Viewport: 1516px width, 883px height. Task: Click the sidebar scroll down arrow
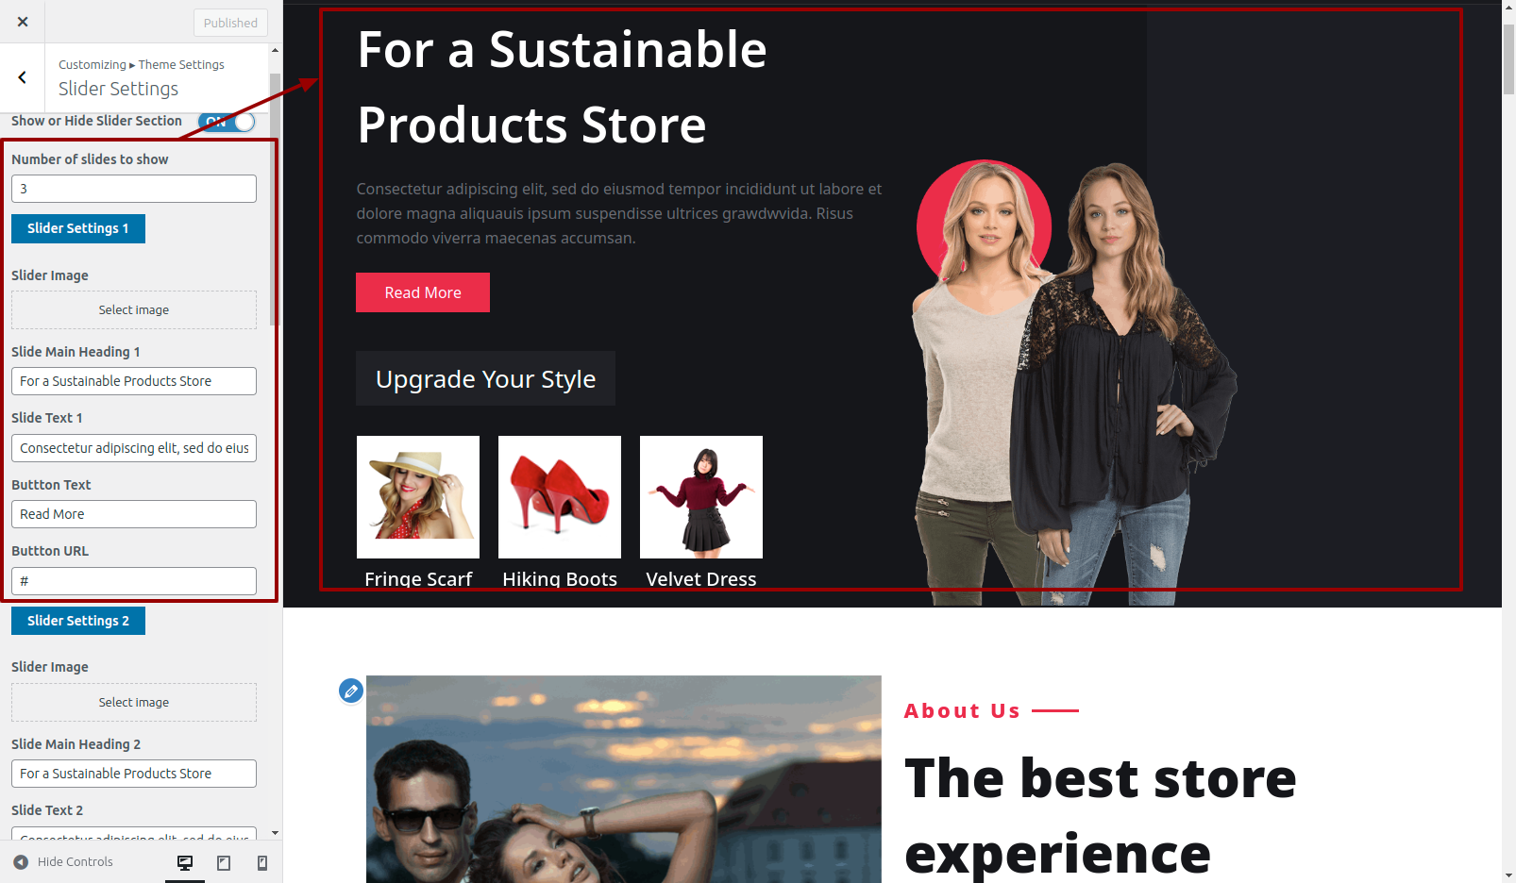coord(275,833)
